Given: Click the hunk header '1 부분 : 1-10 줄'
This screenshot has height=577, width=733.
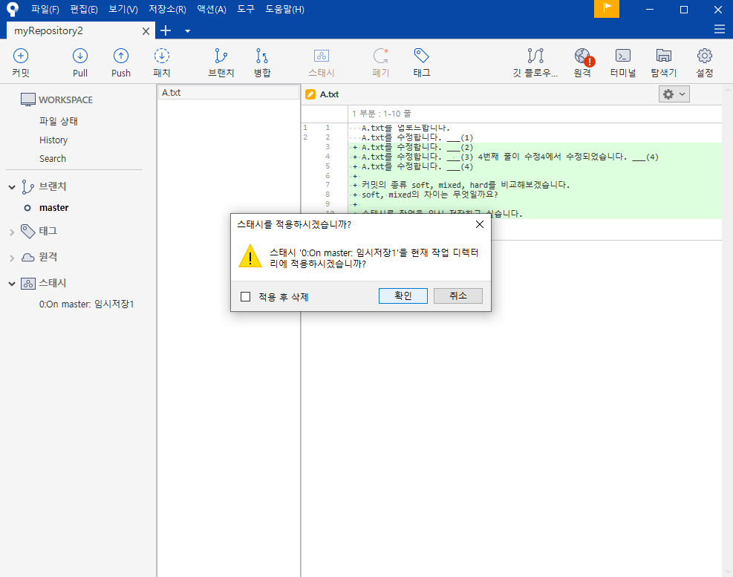Looking at the screenshot, I should (382, 114).
